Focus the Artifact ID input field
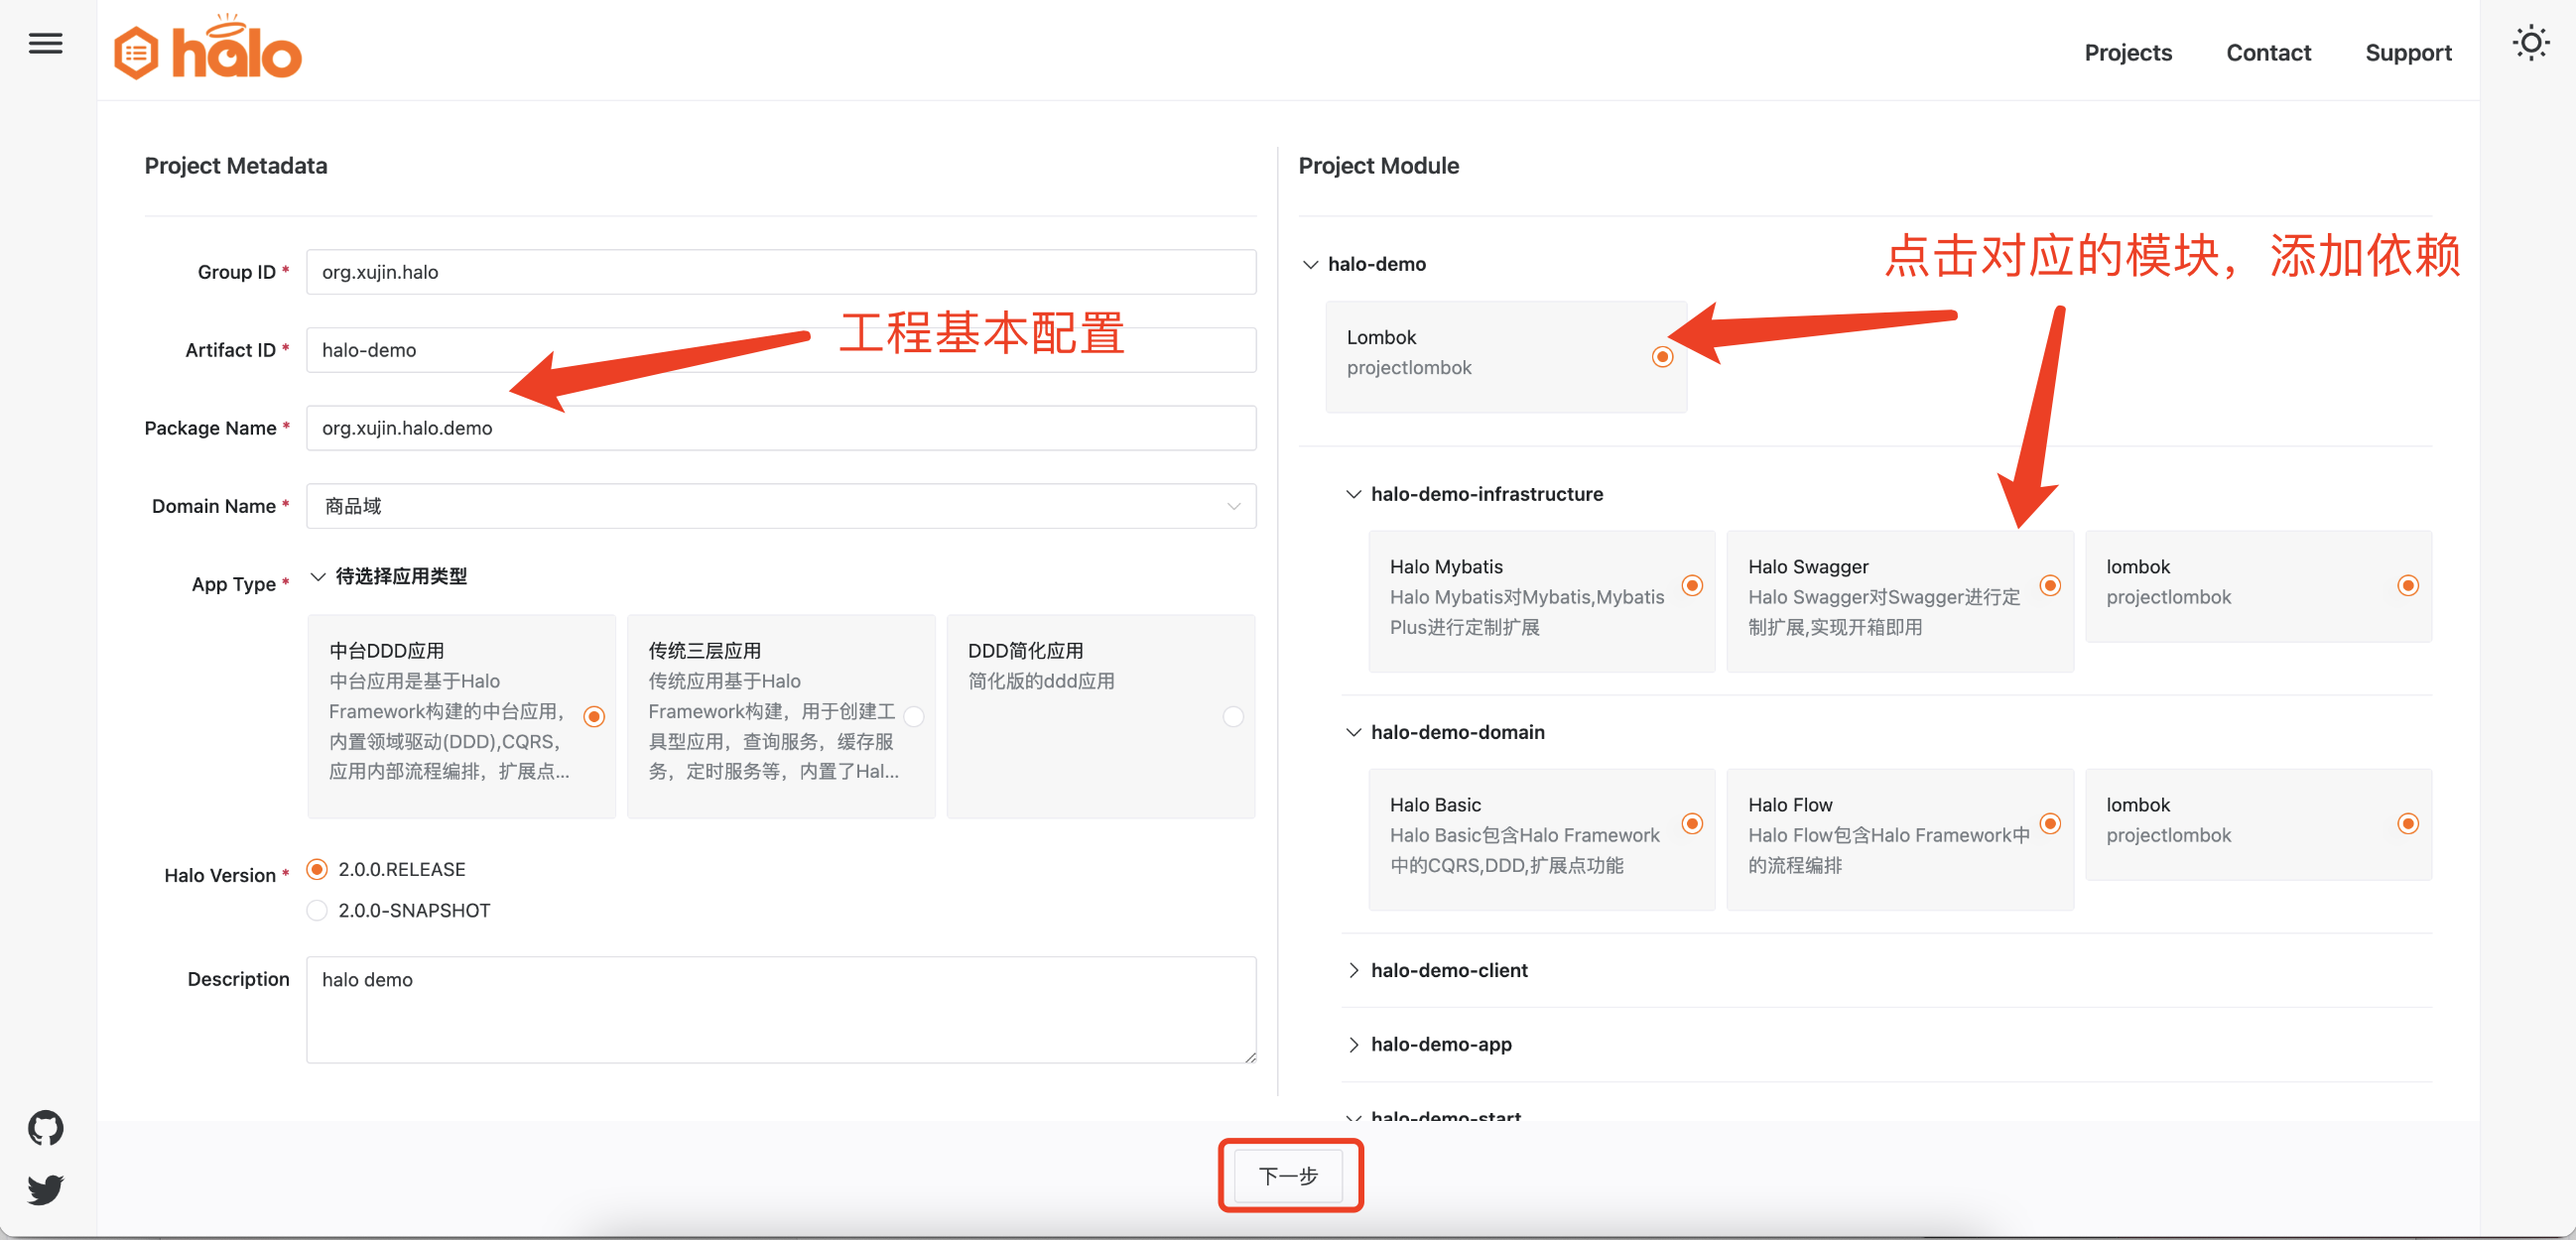This screenshot has width=2576, height=1240. click(780, 350)
